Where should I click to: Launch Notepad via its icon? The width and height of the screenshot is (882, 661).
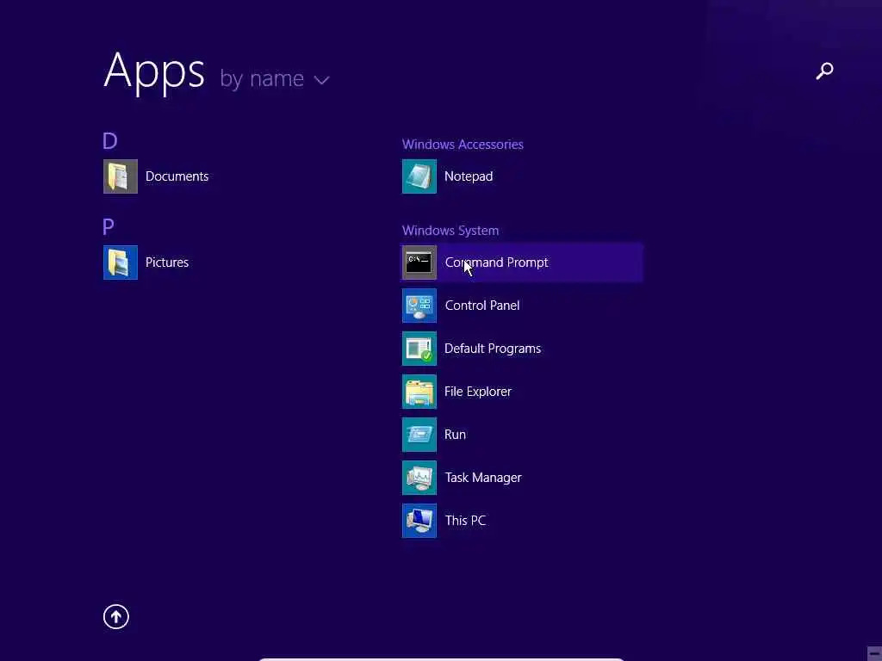coord(419,176)
